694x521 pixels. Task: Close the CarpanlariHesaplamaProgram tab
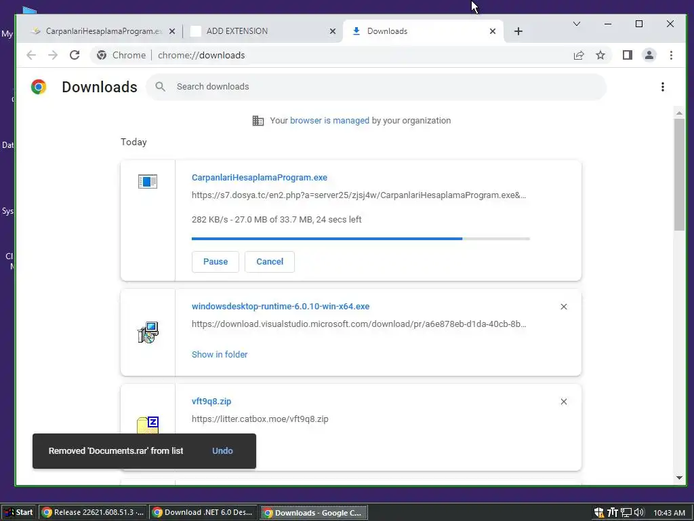coord(172,31)
